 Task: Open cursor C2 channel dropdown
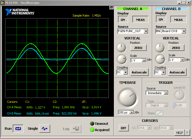point(166,128)
